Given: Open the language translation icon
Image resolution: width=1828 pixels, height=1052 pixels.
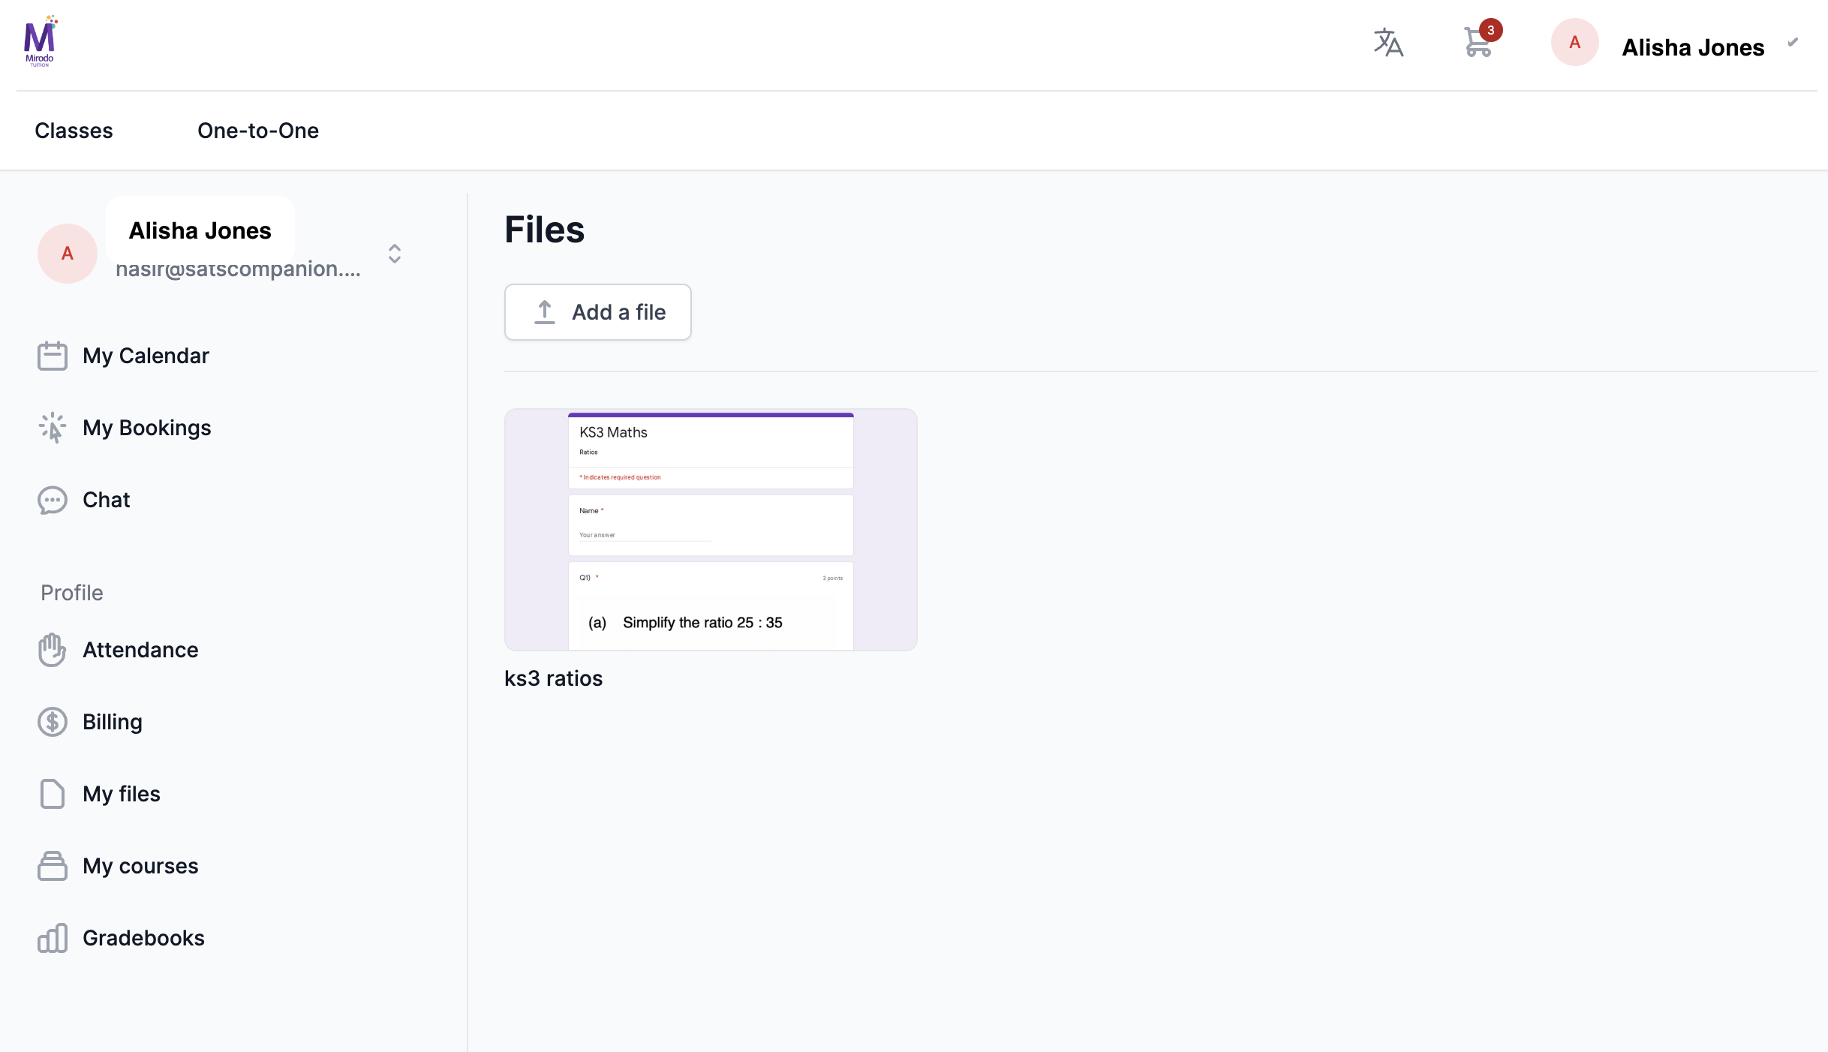Looking at the screenshot, I should [1388, 43].
